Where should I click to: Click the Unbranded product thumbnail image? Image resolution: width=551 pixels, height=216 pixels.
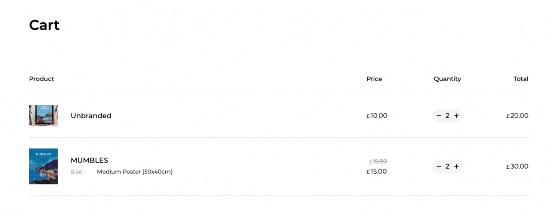[43, 116]
